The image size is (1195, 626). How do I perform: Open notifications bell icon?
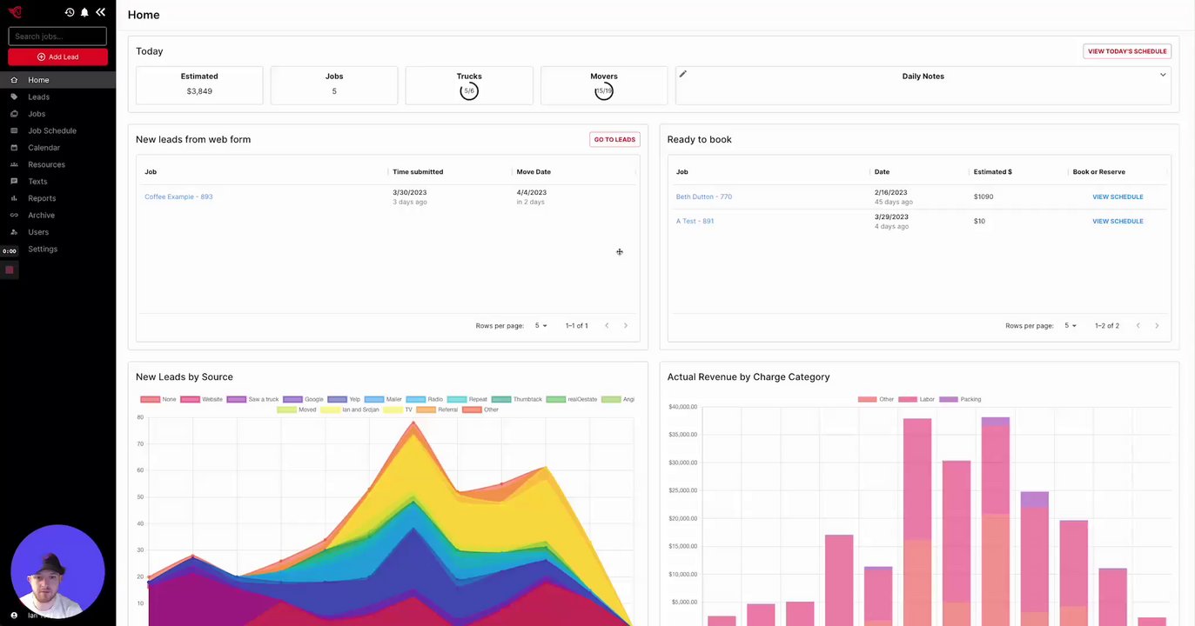click(84, 12)
